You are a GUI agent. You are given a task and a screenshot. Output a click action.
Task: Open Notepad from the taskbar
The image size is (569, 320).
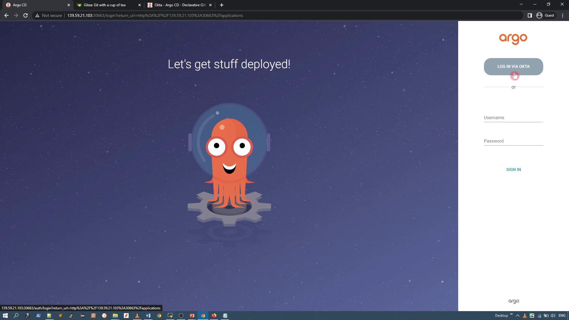pos(225,316)
